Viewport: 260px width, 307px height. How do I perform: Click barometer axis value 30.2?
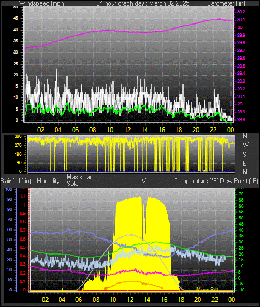(x=241, y=12)
